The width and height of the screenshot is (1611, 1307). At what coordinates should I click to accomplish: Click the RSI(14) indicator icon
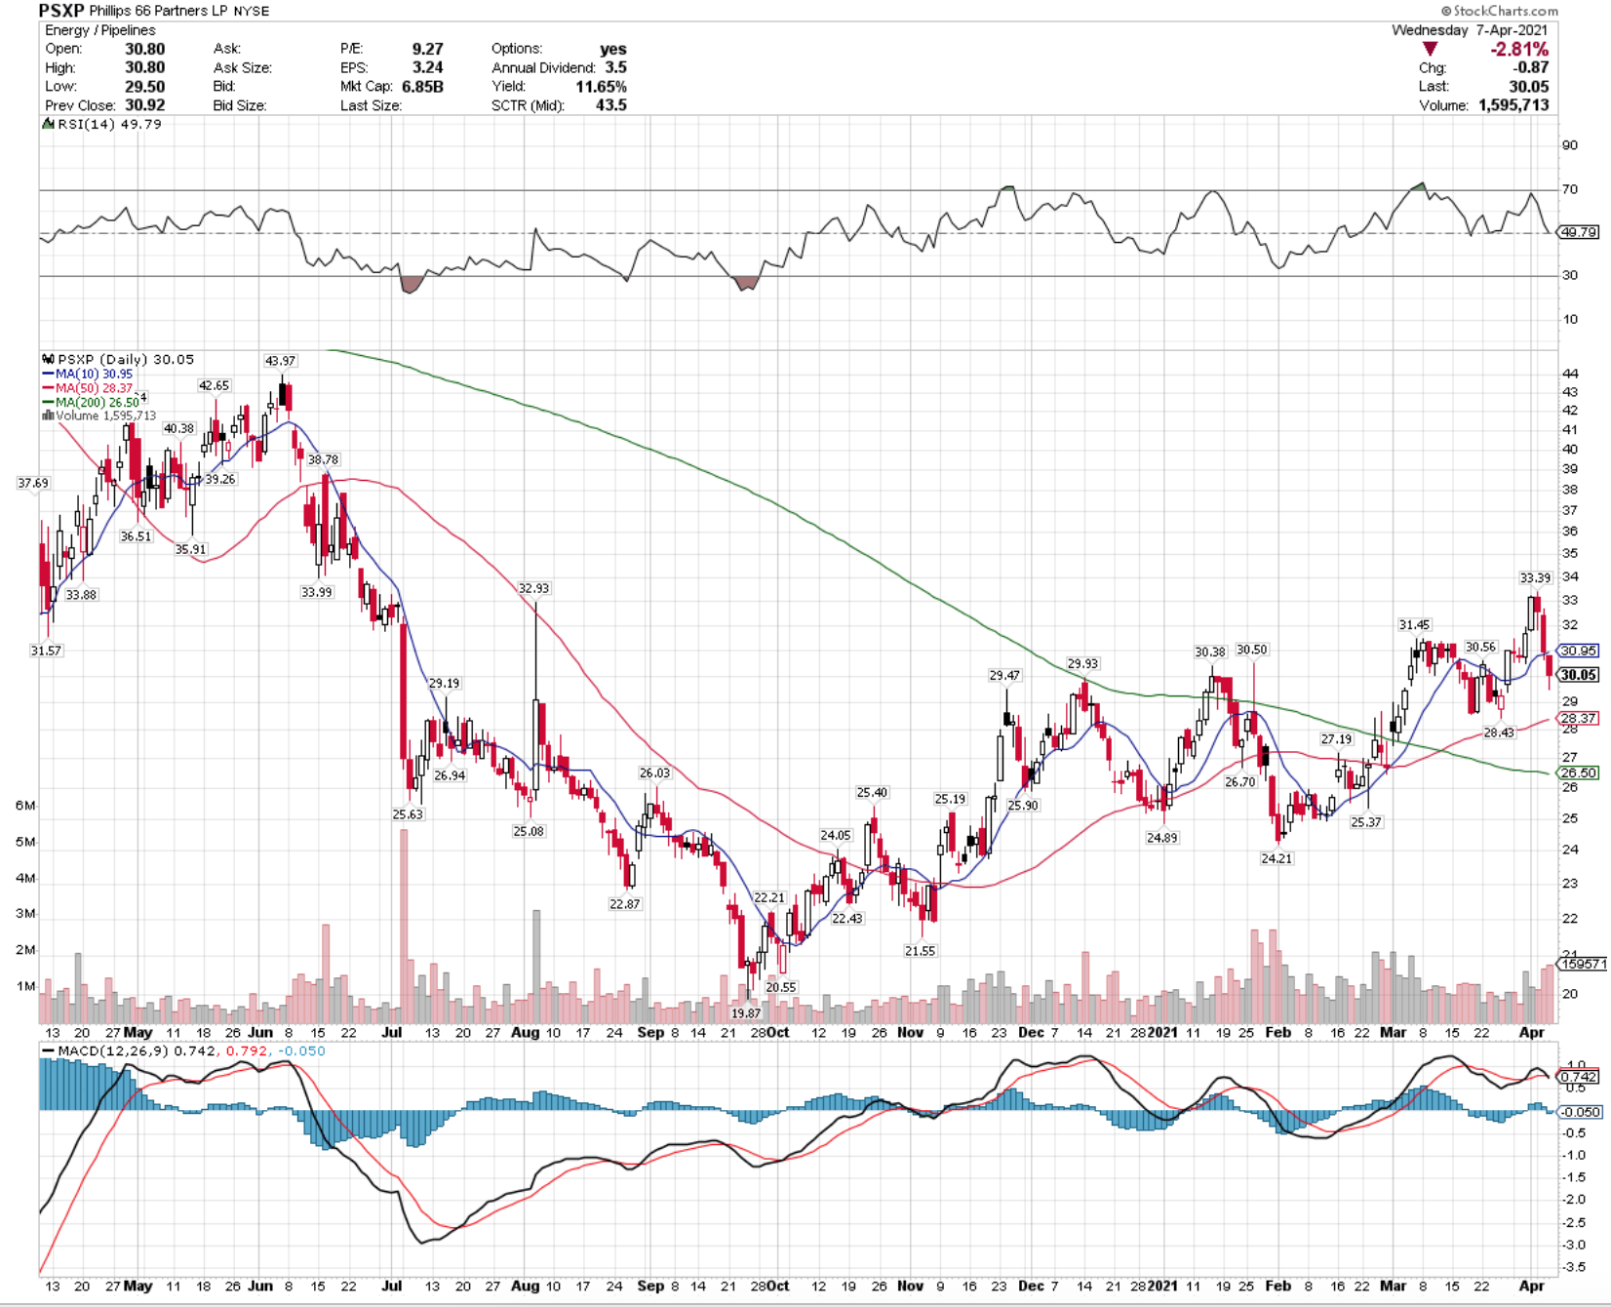(48, 124)
